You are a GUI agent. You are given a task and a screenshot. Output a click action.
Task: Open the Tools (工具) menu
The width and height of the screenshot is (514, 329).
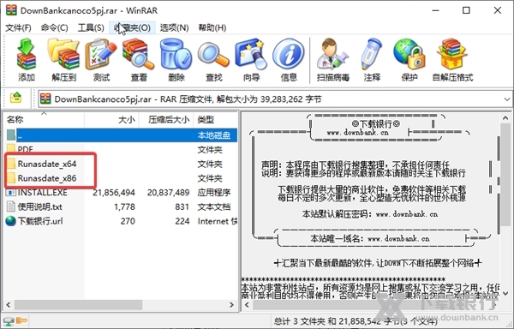click(91, 28)
